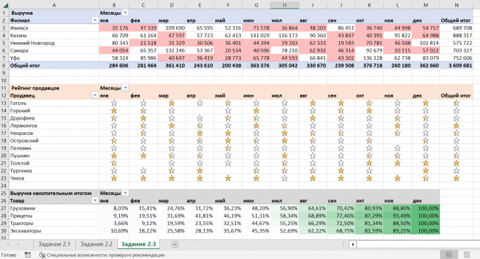Click the horizontal scrollbar track
This screenshot has width=480, height=259.
point(418,244)
